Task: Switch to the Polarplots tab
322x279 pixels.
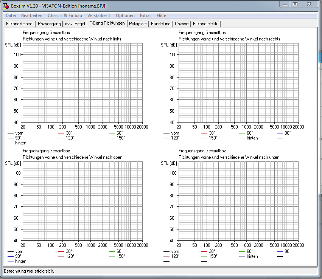Action: pyautogui.click(x=138, y=23)
